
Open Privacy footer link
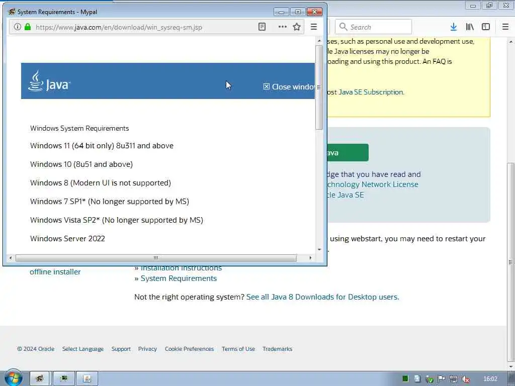click(147, 349)
